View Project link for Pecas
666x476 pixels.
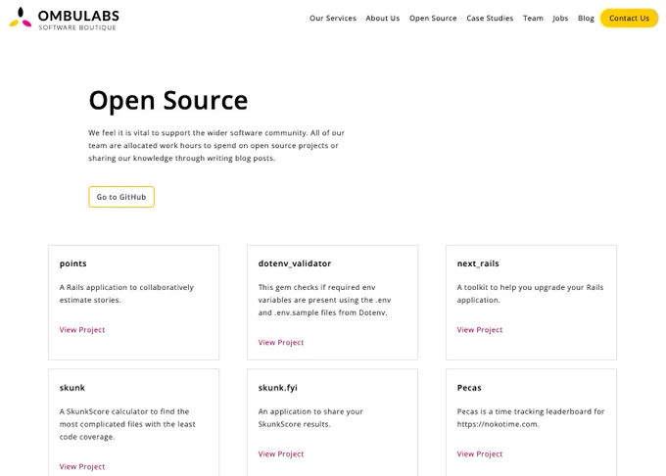coord(480,453)
